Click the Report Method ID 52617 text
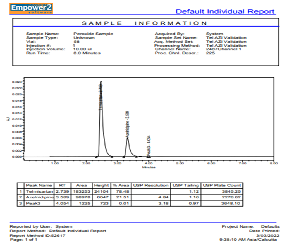Screen dimensions: 287x246 [x=37, y=236]
